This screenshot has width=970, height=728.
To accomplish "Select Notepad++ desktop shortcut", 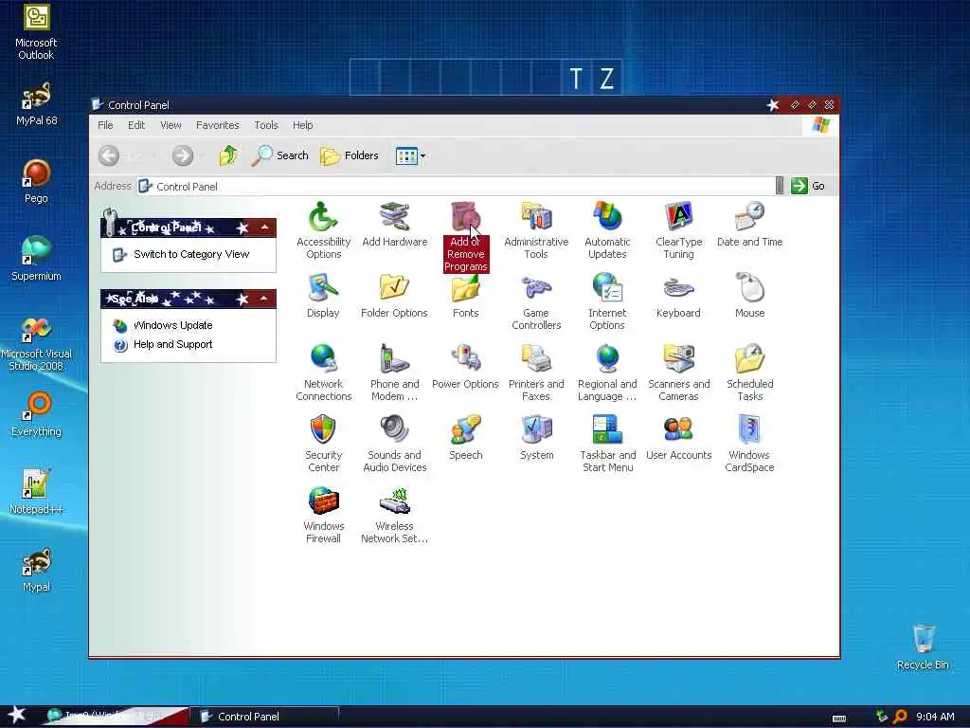I will (36, 492).
